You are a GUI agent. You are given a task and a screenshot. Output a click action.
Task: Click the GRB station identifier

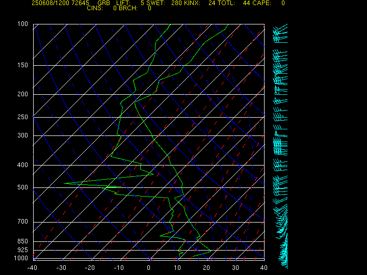click(103, 3)
